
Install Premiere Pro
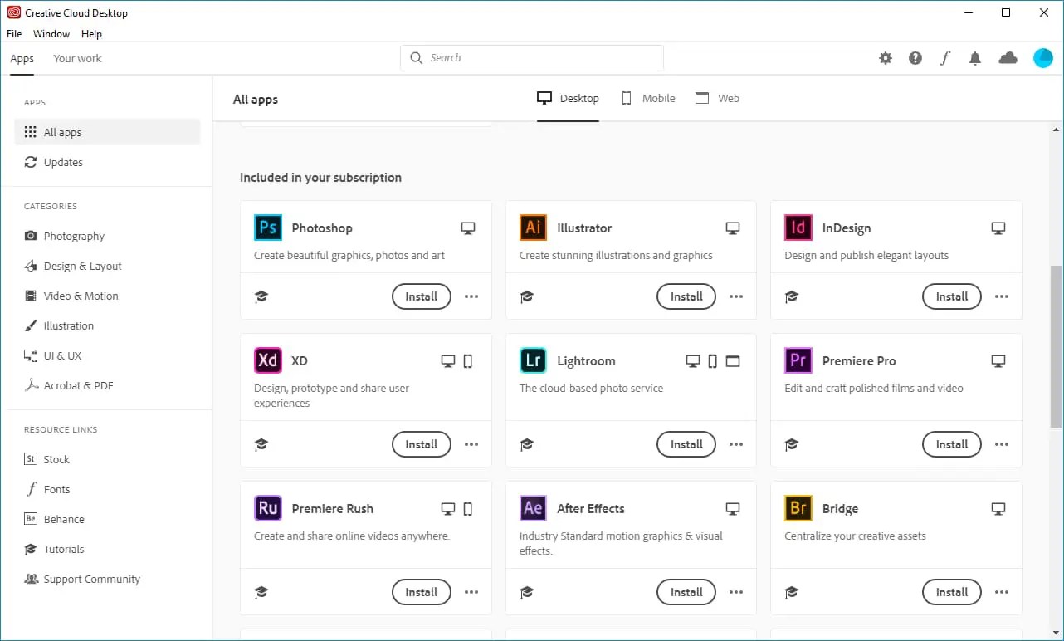coord(951,444)
